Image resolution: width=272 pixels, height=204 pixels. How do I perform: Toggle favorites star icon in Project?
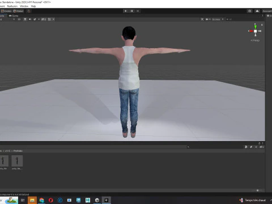click(x=256, y=147)
